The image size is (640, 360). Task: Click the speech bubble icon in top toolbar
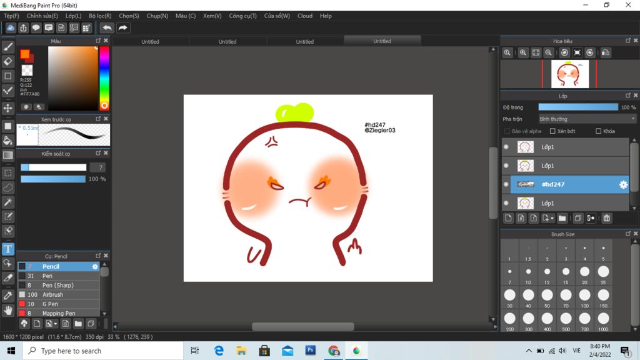(x=36, y=27)
